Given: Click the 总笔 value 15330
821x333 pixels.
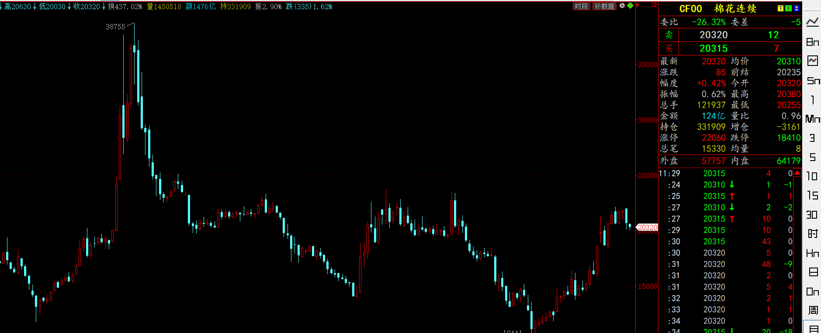Looking at the screenshot, I should coord(714,149).
